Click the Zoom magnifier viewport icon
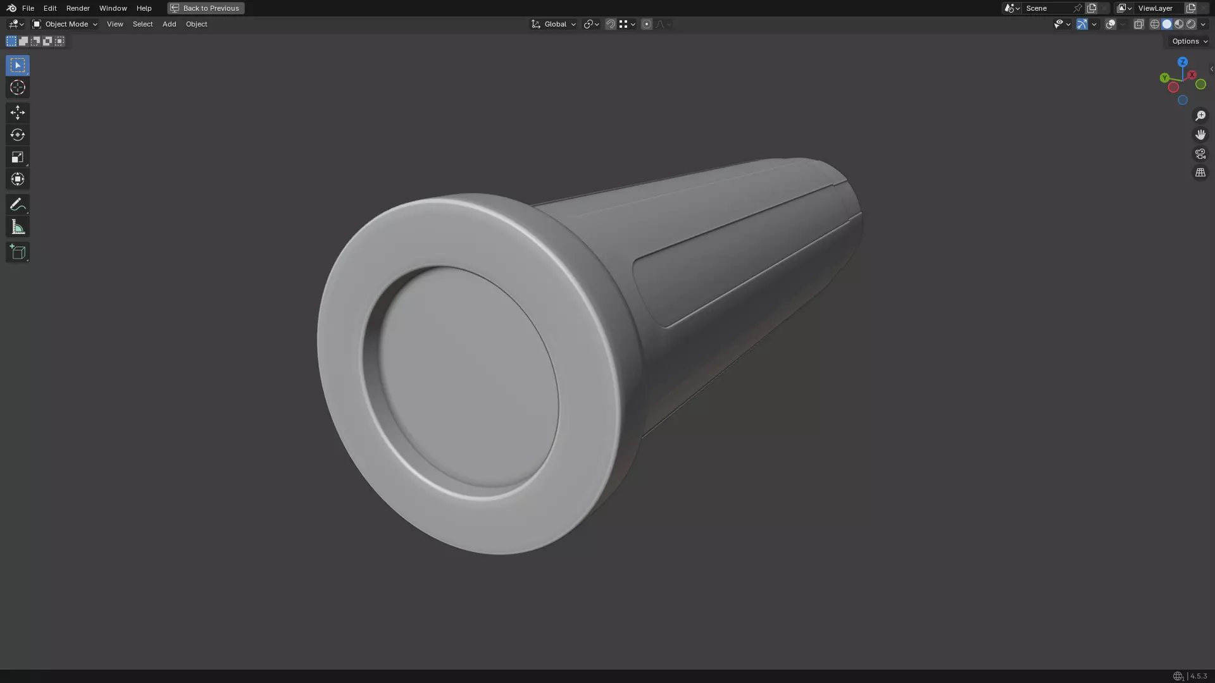The height and width of the screenshot is (683, 1215). pyautogui.click(x=1200, y=116)
